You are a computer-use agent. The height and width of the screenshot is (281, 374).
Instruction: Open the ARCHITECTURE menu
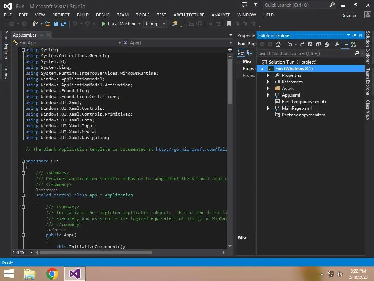click(x=189, y=15)
